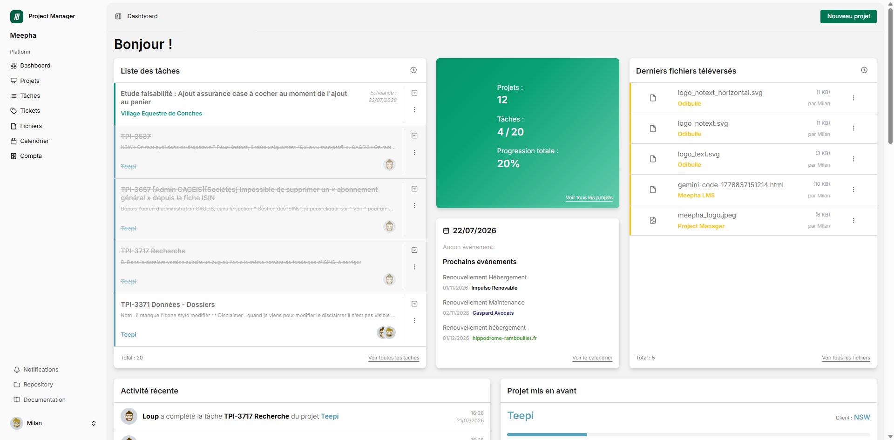894x440 pixels.
Task: Open options menu for logo_text.svg
Action: [x=853, y=159]
